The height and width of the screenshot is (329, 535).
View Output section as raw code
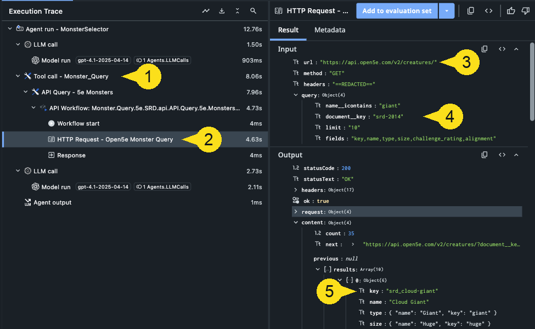point(502,155)
